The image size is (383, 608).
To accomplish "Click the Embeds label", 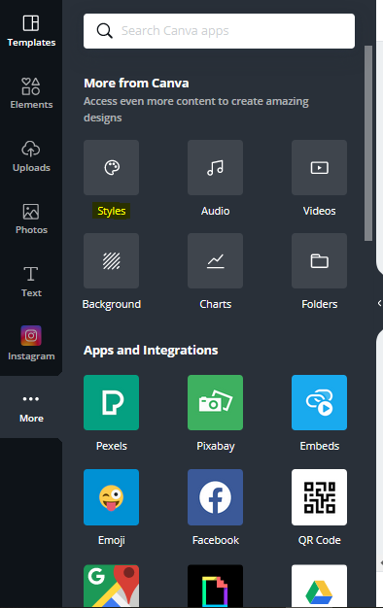I will [x=320, y=446].
